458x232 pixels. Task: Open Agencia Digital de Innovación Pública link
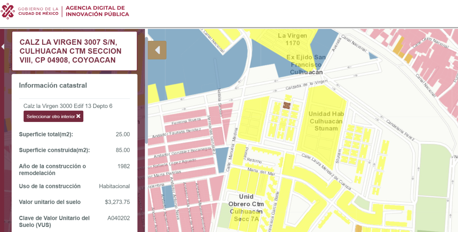[97, 11]
